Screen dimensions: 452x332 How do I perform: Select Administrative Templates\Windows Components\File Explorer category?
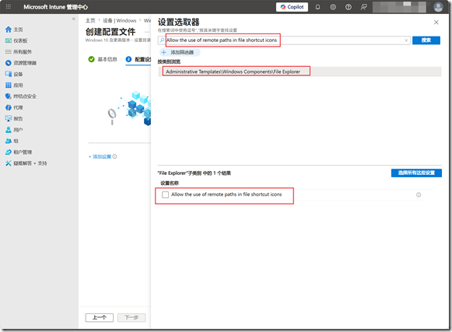[300, 72]
